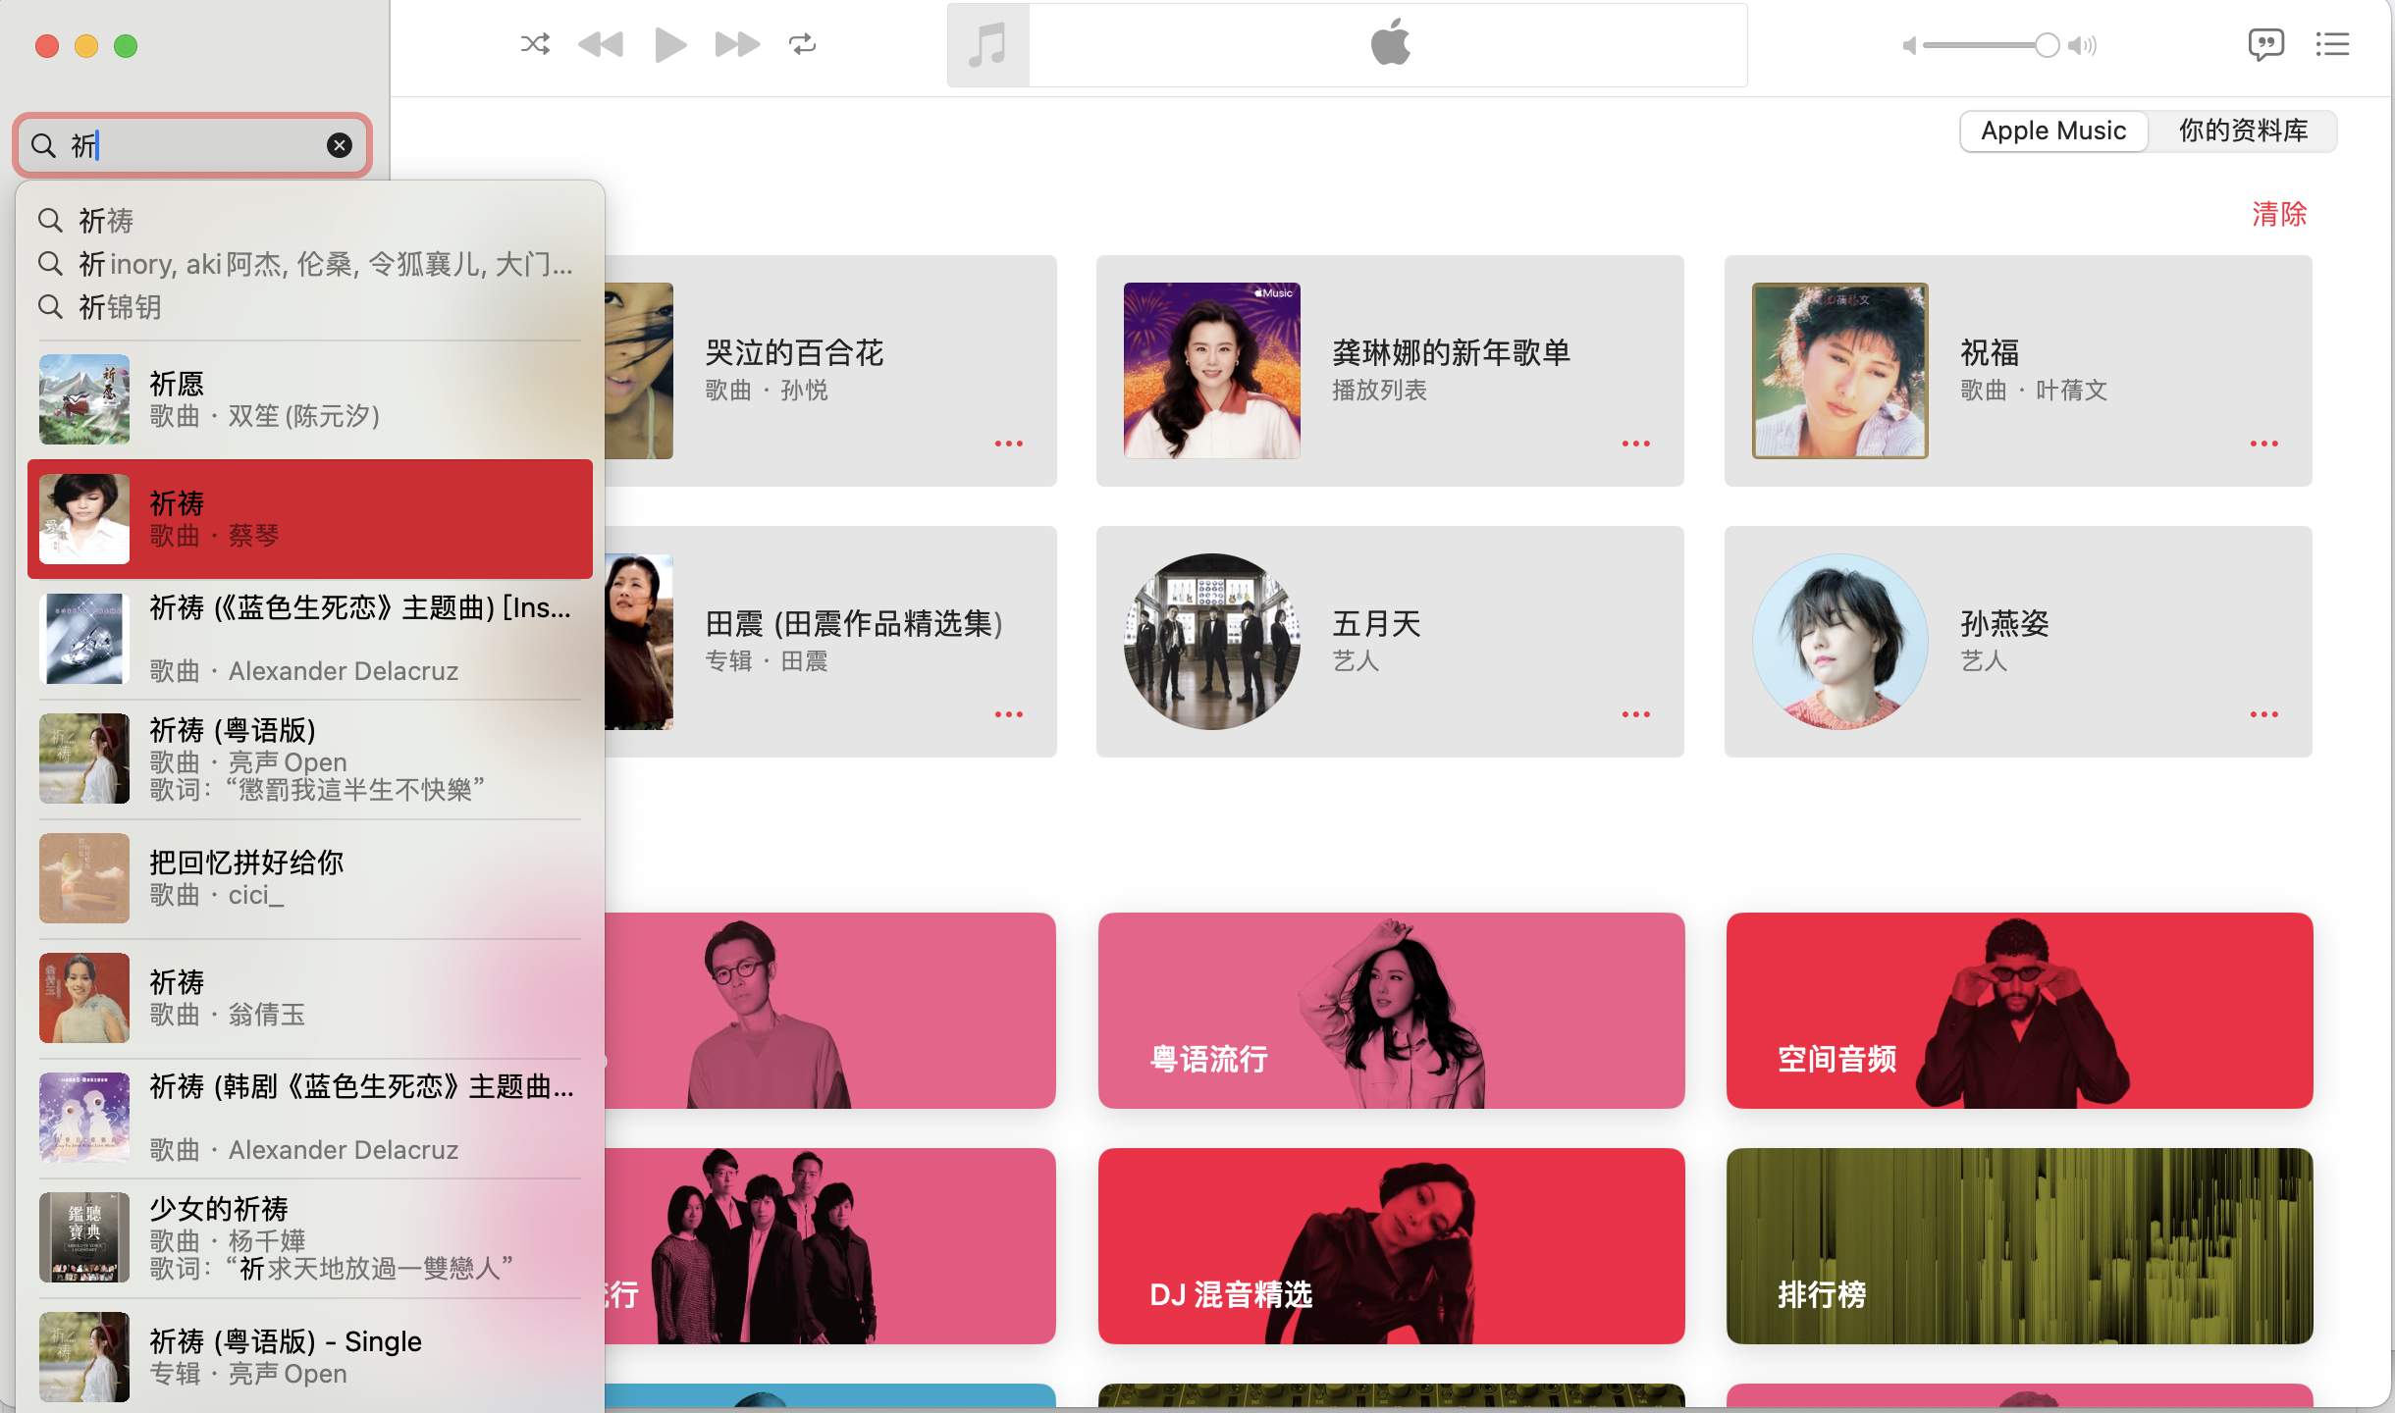Viewport: 2395px width, 1413px height.
Task: Switch to the Apple Music tab
Action: pyautogui.click(x=2053, y=131)
